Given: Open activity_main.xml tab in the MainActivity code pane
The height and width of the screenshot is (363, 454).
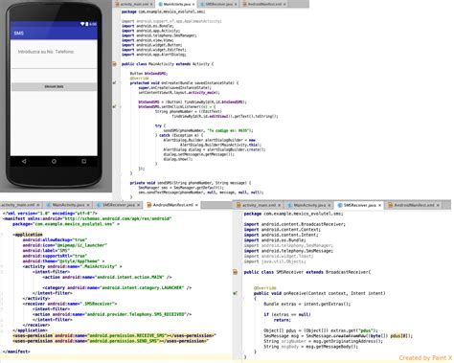Looking at the screenshot, I should point(134,4).
